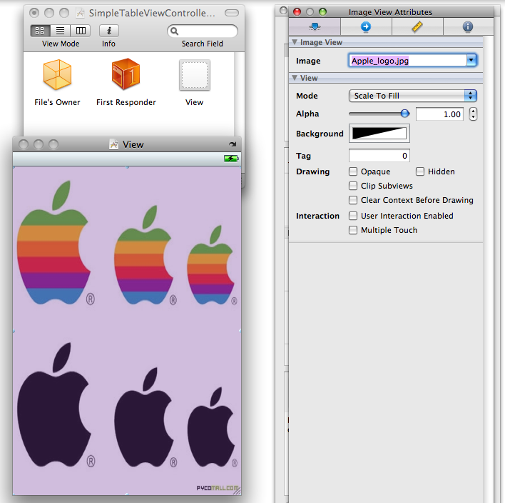Switch to column view mode
The image size is (505, 503).
pyautogui.click(x=81, y=31)
